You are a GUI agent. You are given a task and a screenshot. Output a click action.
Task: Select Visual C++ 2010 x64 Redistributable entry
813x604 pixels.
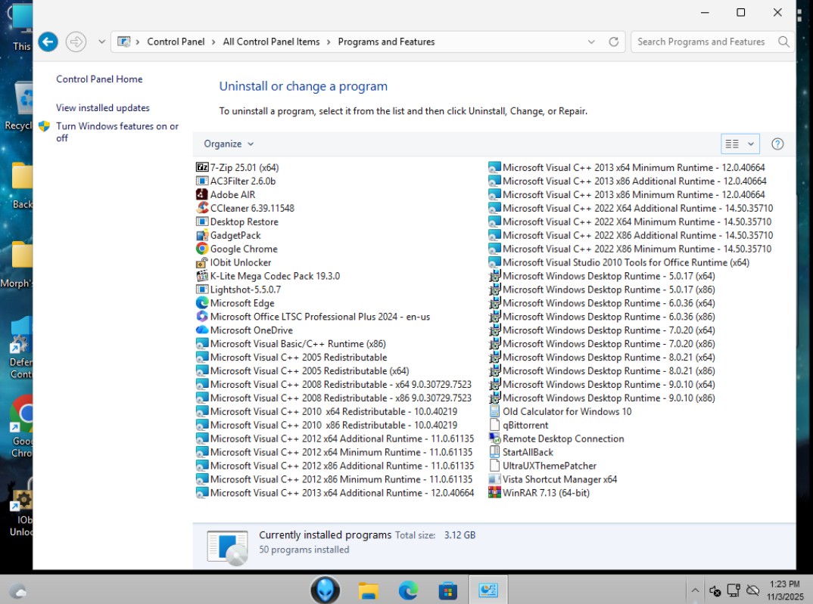click(x=327, y=411)
